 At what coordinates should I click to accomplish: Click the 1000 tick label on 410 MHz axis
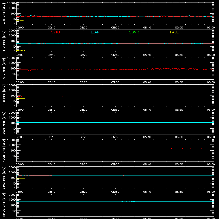coord(12,36)
